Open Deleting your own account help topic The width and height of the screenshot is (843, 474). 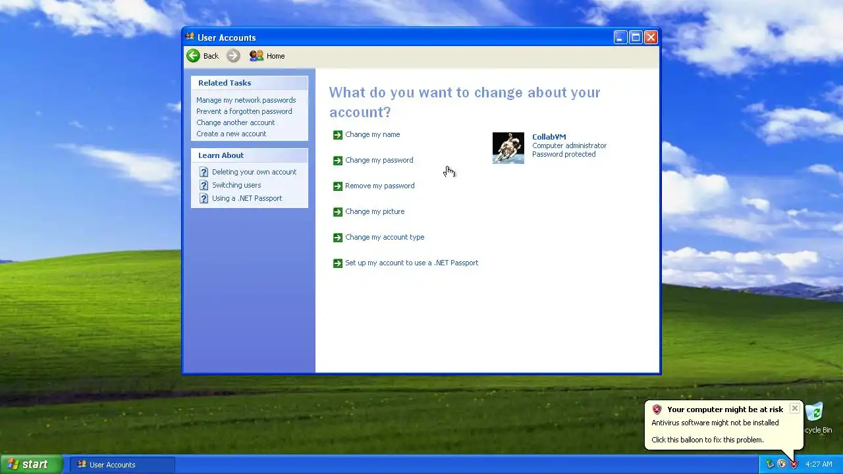[x=254, y=172]
